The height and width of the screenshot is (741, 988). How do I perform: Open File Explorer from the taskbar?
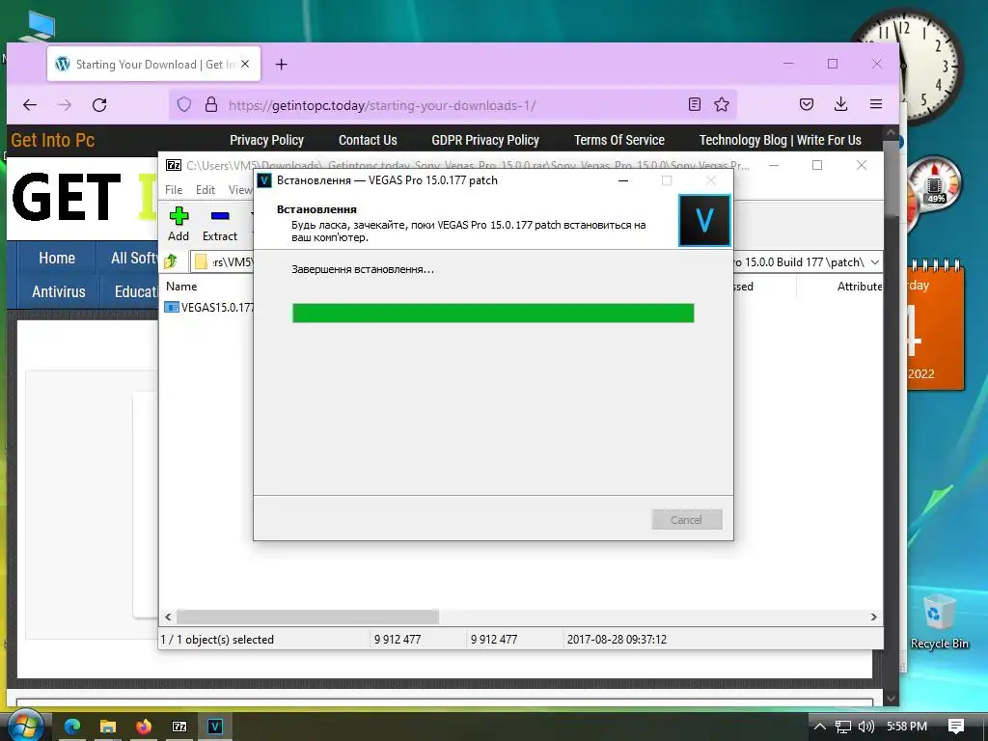coord(108,727)
